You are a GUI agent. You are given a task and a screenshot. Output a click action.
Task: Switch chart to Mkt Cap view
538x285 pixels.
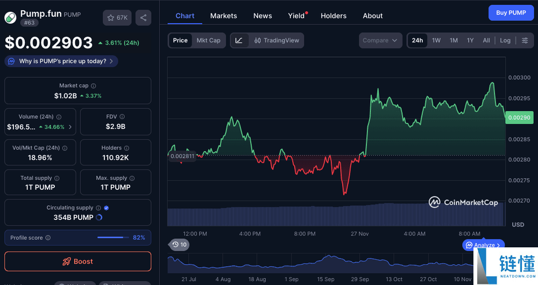click(x=208, y=40)
